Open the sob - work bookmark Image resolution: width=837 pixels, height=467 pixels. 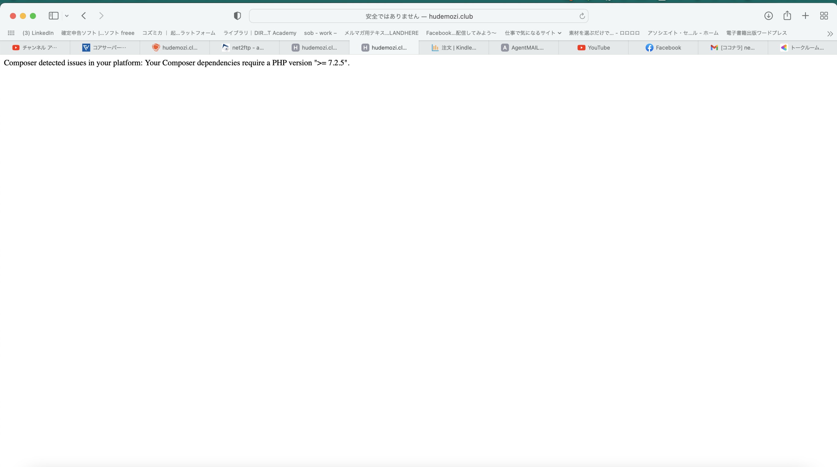click(320, 33)
